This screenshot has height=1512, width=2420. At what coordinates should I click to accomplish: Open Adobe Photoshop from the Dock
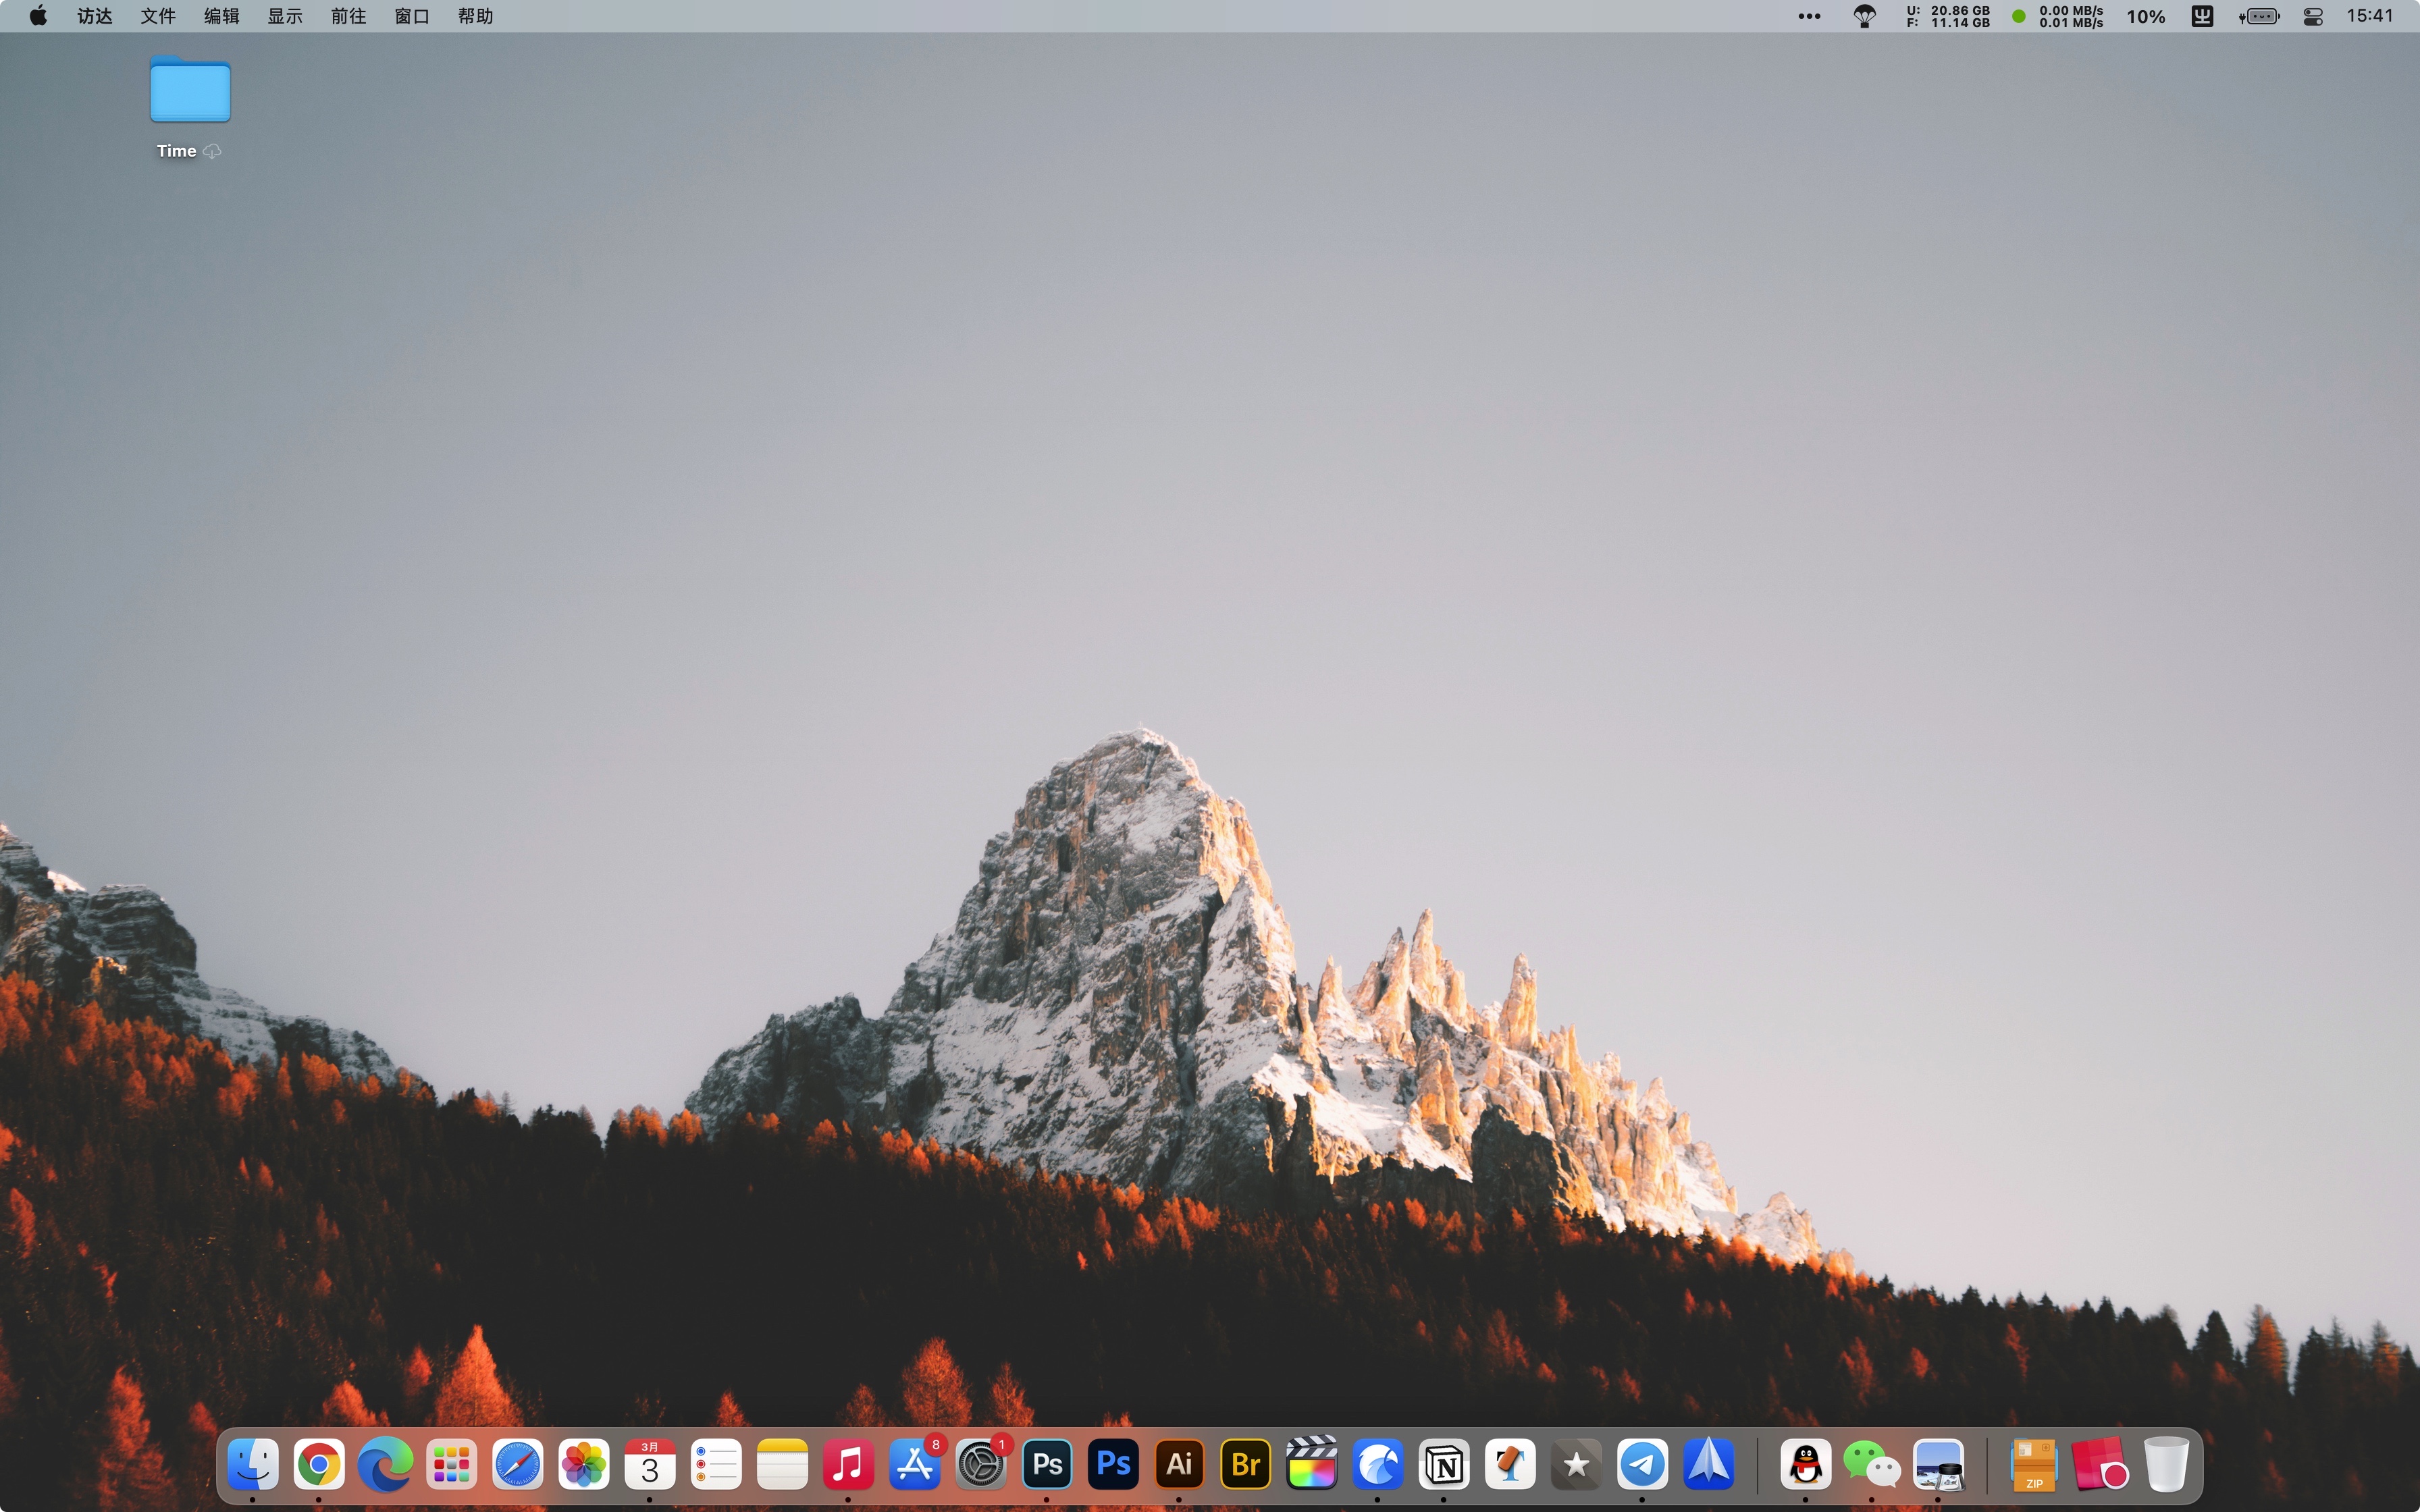pos(1046,1463)
